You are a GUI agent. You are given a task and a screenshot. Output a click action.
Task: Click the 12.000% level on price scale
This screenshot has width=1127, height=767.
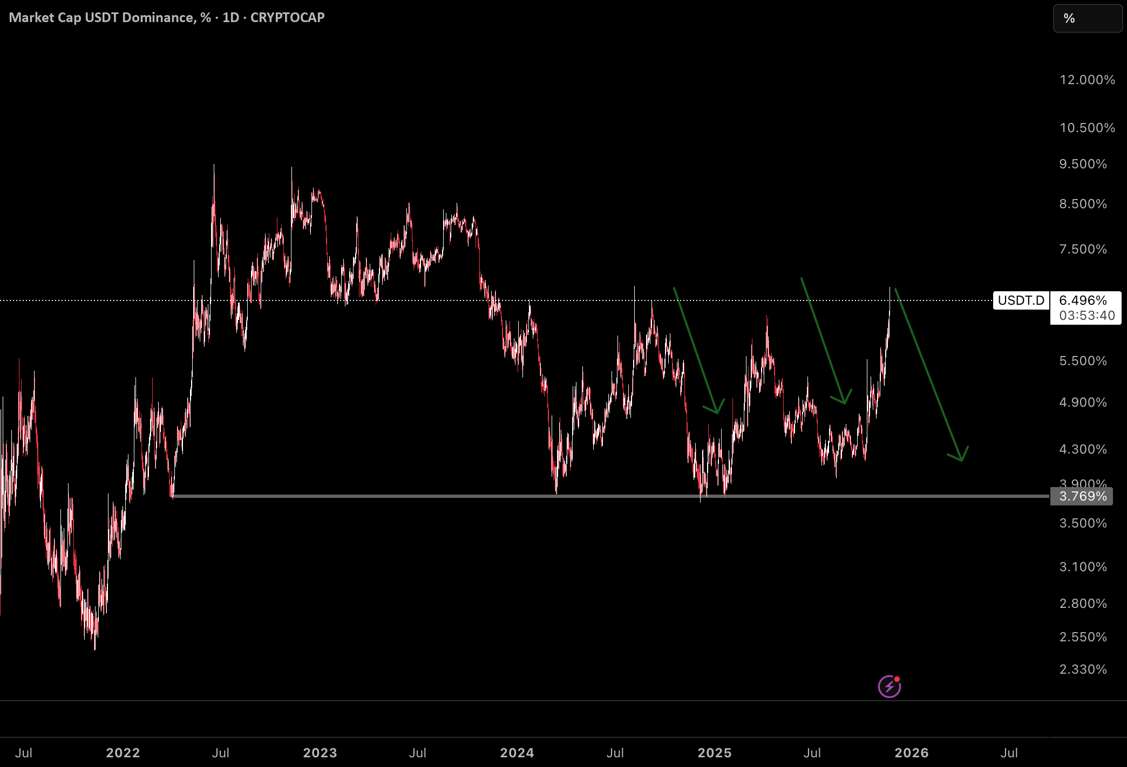(1087, 80)
